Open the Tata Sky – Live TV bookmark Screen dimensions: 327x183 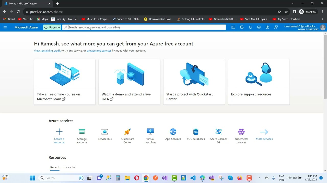pyautogui.click(x=65, y=19)
